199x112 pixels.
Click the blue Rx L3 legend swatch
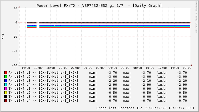pyautogui.click(x=5, y=81)
